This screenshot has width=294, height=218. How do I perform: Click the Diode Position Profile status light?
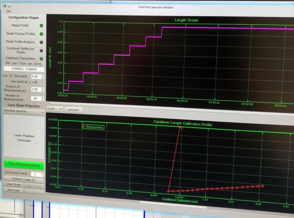tap(40, 34)
